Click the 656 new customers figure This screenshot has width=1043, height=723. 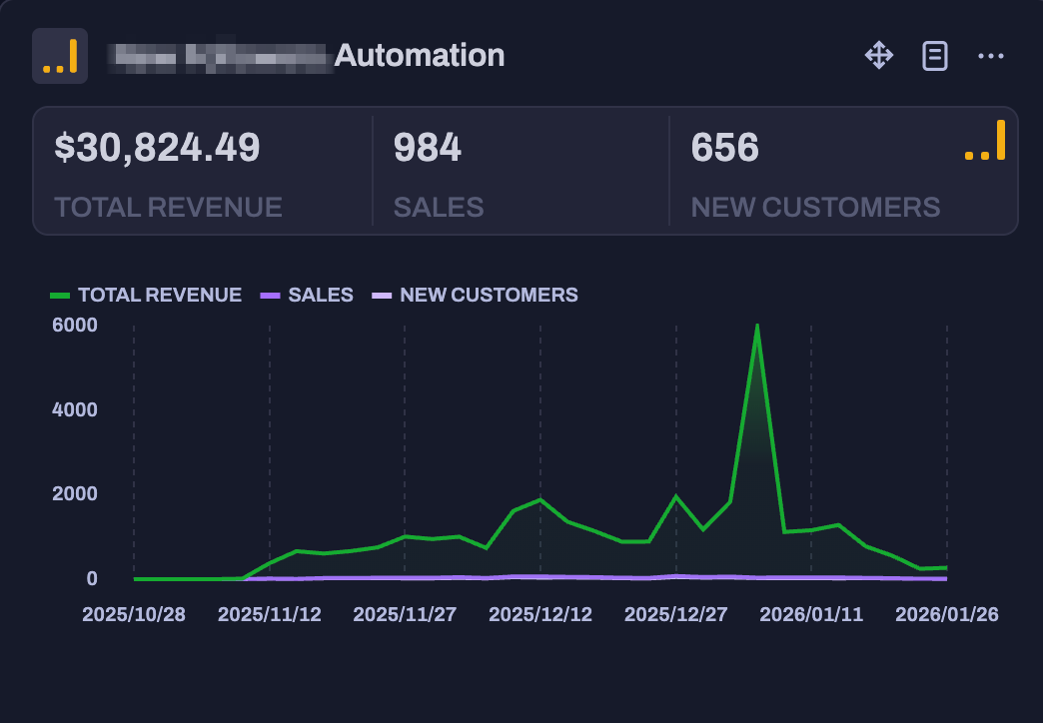[x=725, y=148]
